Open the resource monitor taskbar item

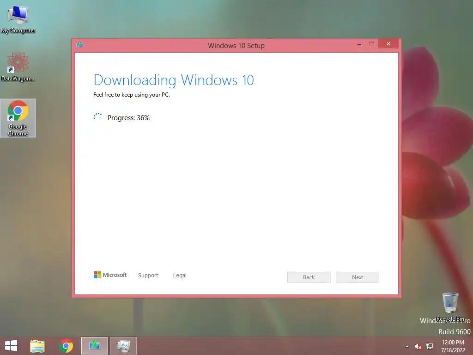point(123,346)
